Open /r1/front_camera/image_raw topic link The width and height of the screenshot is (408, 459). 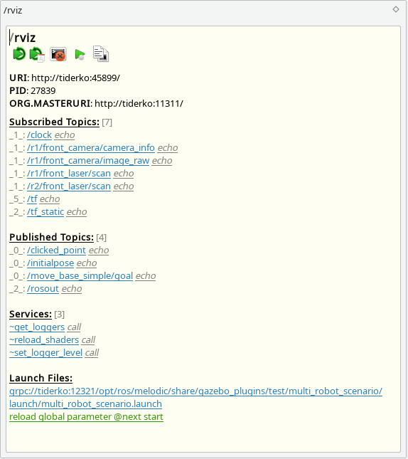pos(88,161)
